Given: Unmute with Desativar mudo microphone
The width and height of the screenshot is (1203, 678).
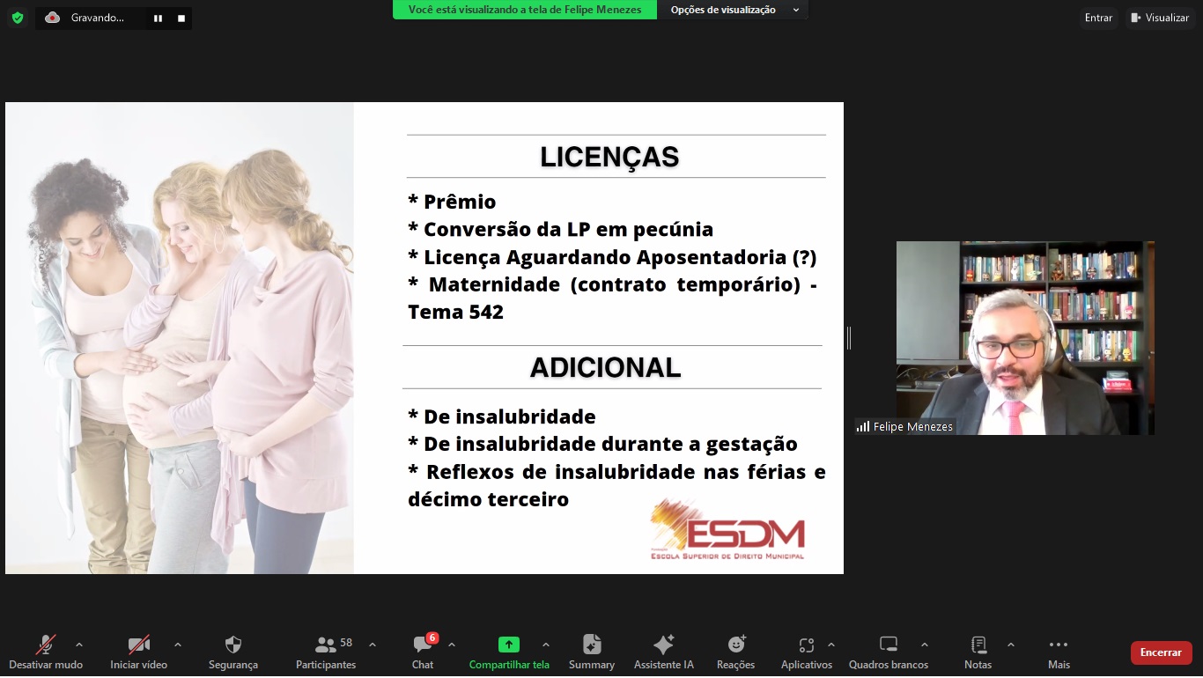Looking at the screenshot, I should click(46, 652).
